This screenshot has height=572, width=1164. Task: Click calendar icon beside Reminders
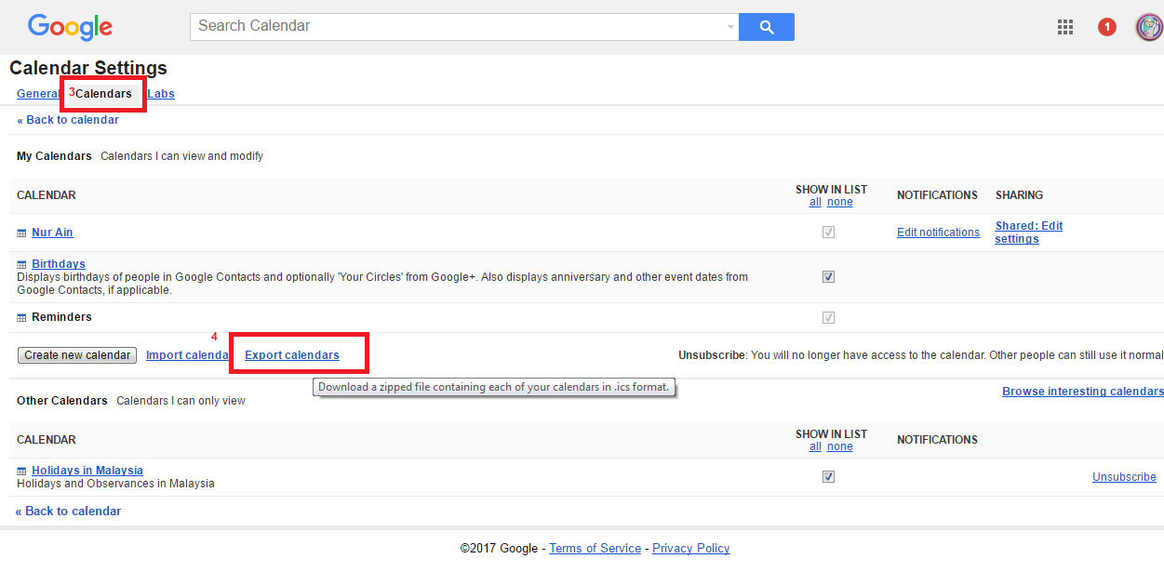coord(21,318)
